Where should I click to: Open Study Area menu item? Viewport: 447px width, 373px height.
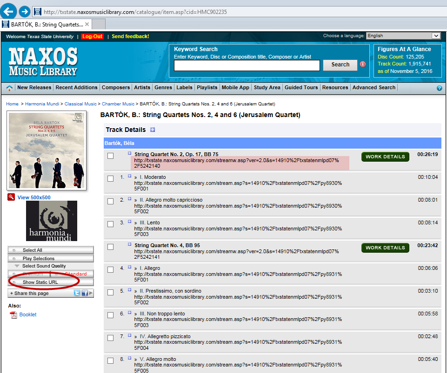pos(267,87)
